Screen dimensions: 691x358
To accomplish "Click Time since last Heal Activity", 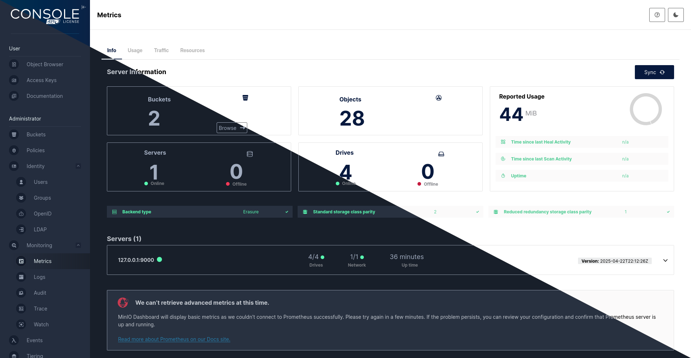I will (x=582, y=142).
